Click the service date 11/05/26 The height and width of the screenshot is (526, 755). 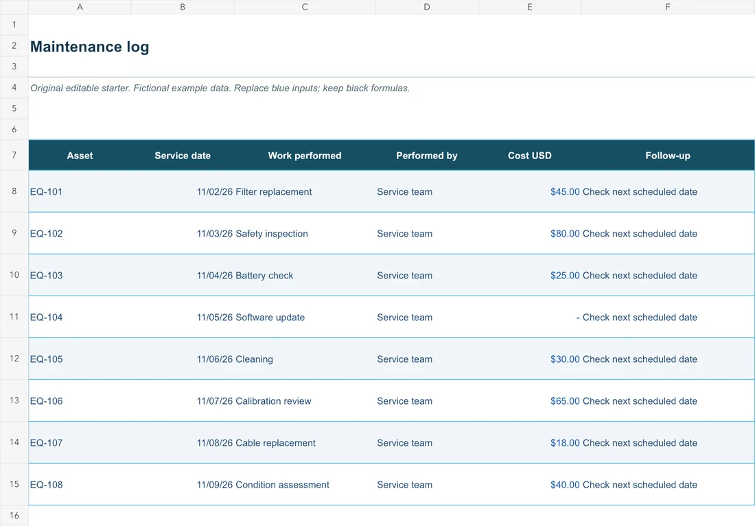(x=215, y=317)
